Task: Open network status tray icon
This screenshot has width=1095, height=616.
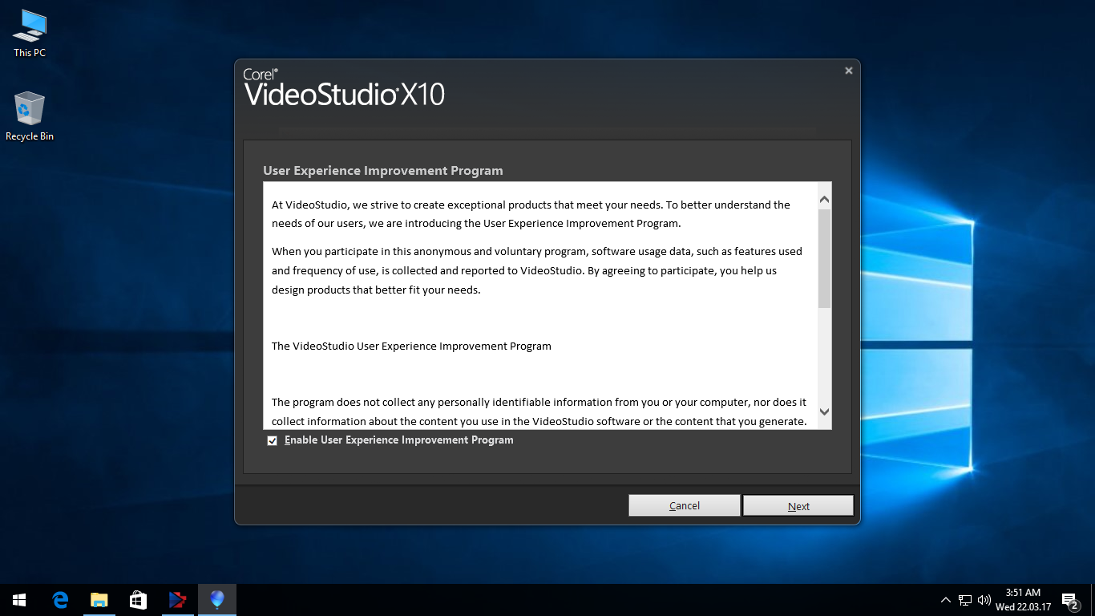Action: tap(965, 600)
